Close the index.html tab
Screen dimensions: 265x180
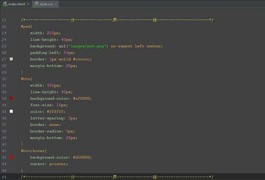click(28, 4)
